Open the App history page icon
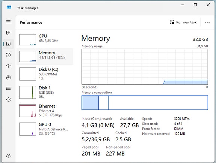 pos(8,55)
